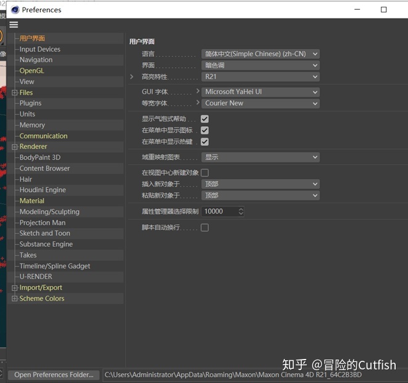Open GUI 字体 dropdown showing Microsoft YaHei UI
Image resolution: width=408 pixels, height=383 pixels.
(261, 92)
